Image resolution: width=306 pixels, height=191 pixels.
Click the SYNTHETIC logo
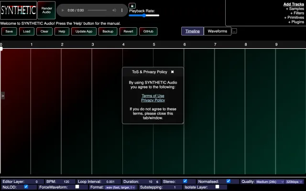pos(18,10)
